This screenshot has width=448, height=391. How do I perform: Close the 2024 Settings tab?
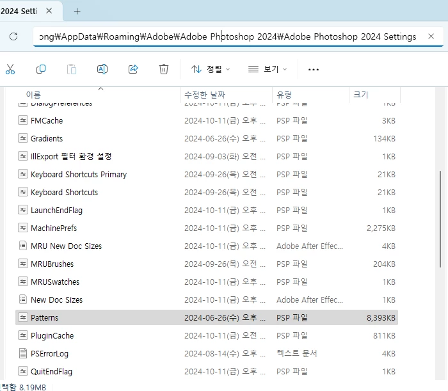49,11
